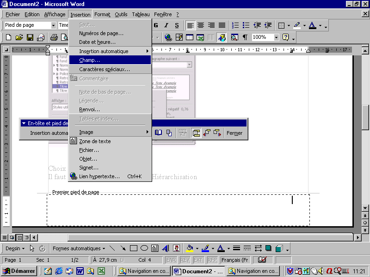
Task: Expand the Formes automatiques menu
Action: (79, 248)
